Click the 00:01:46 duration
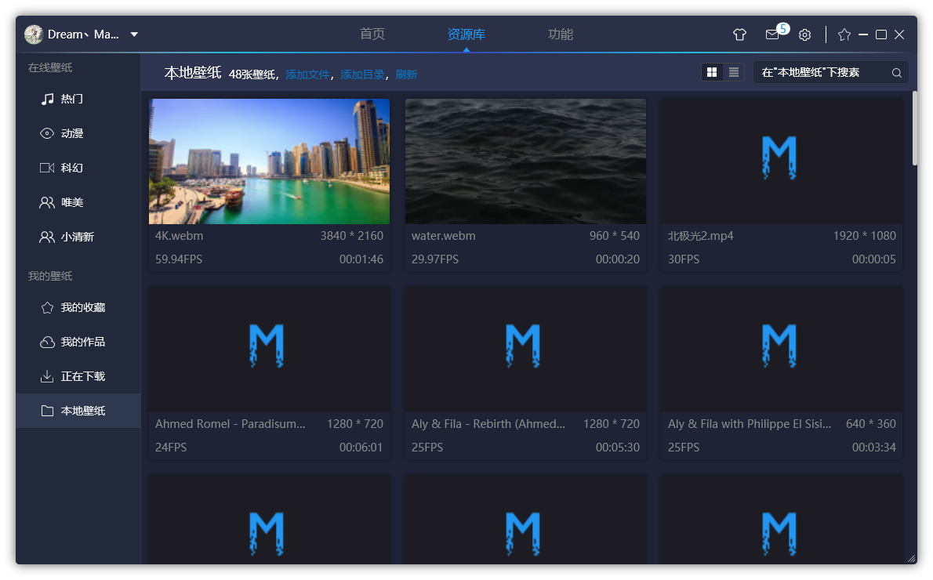Image resolution: width=933 pixels, height=580 pixels. 361,259
